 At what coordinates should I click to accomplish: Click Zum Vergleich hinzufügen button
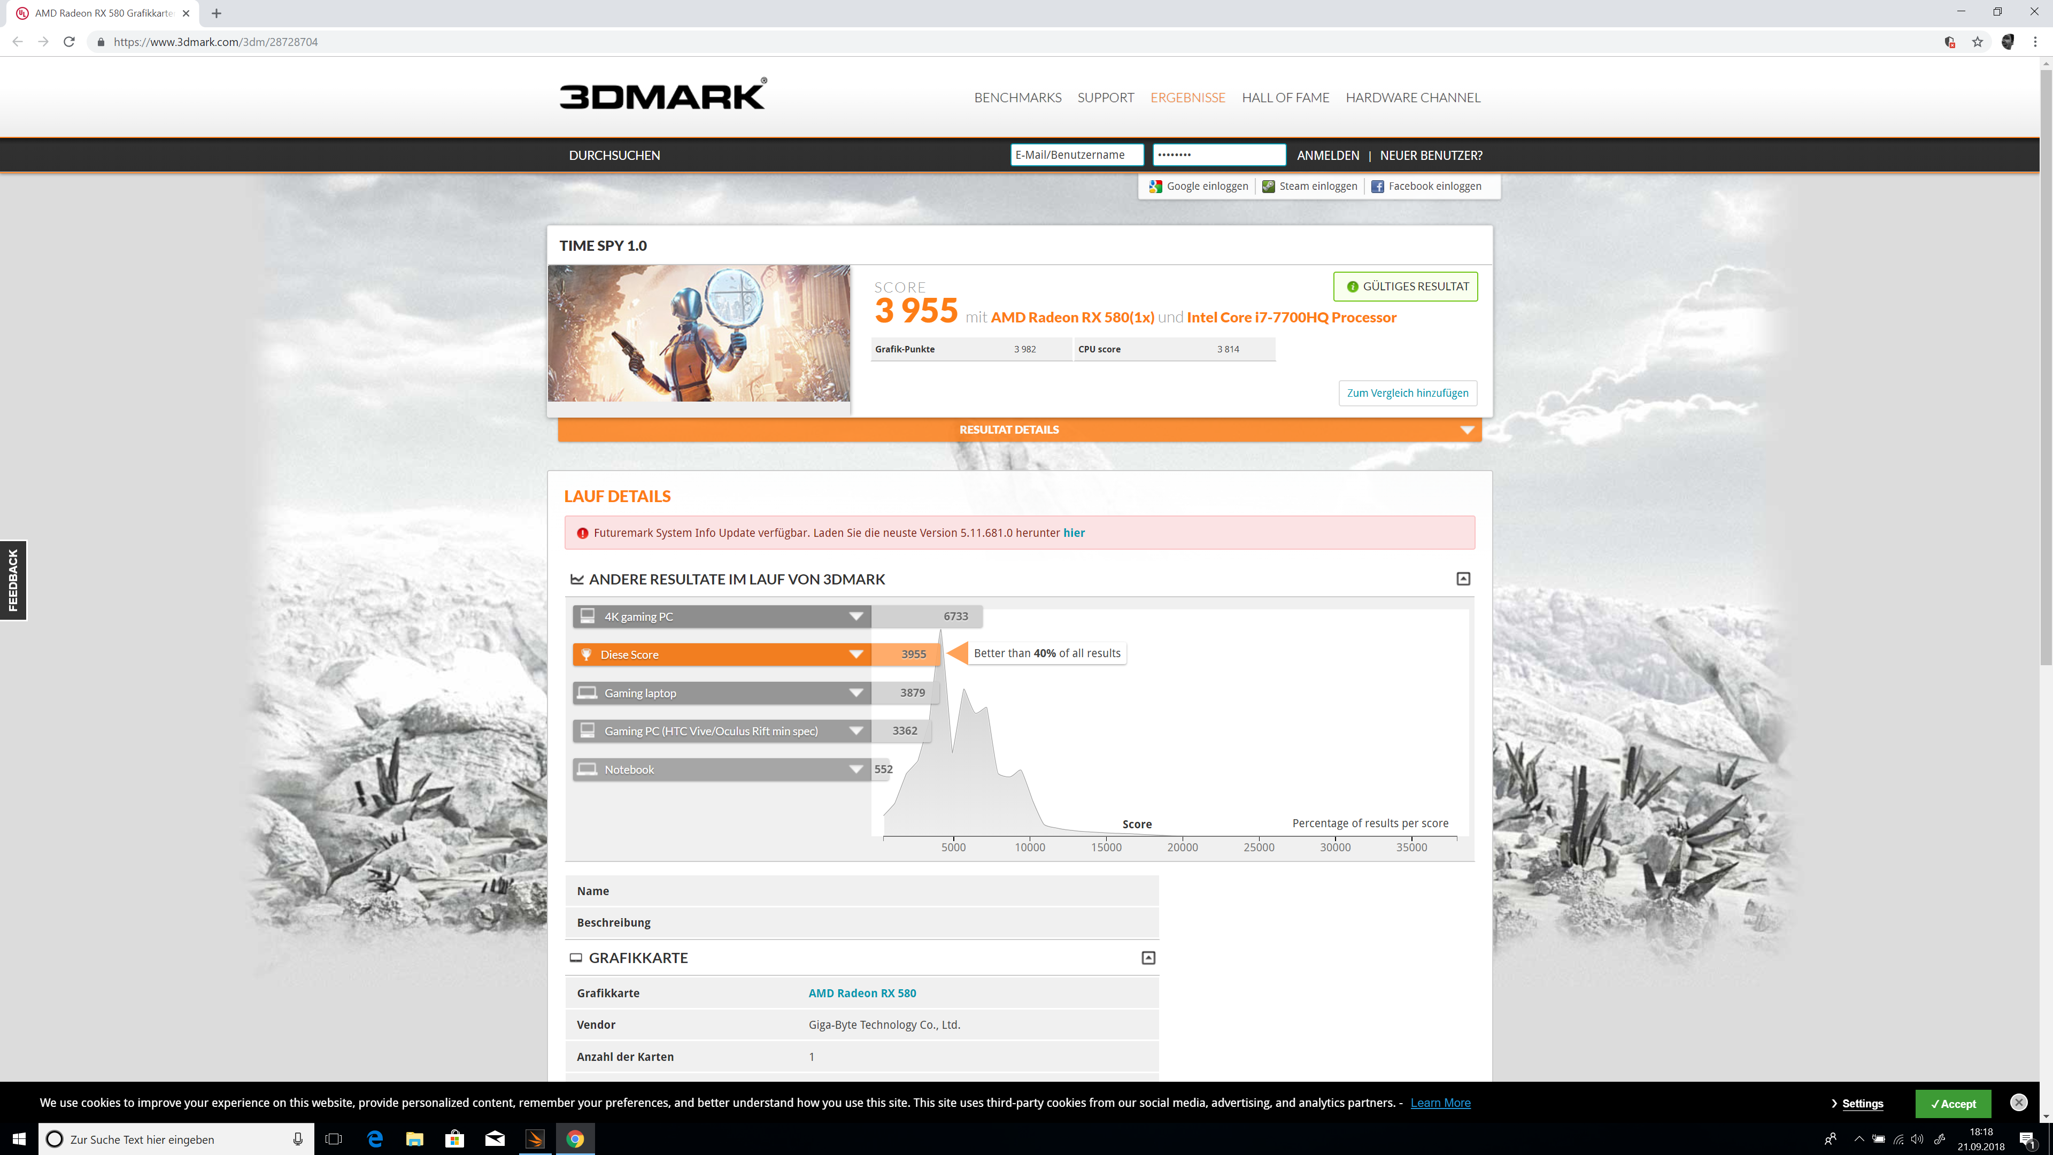coord(1408,393)
